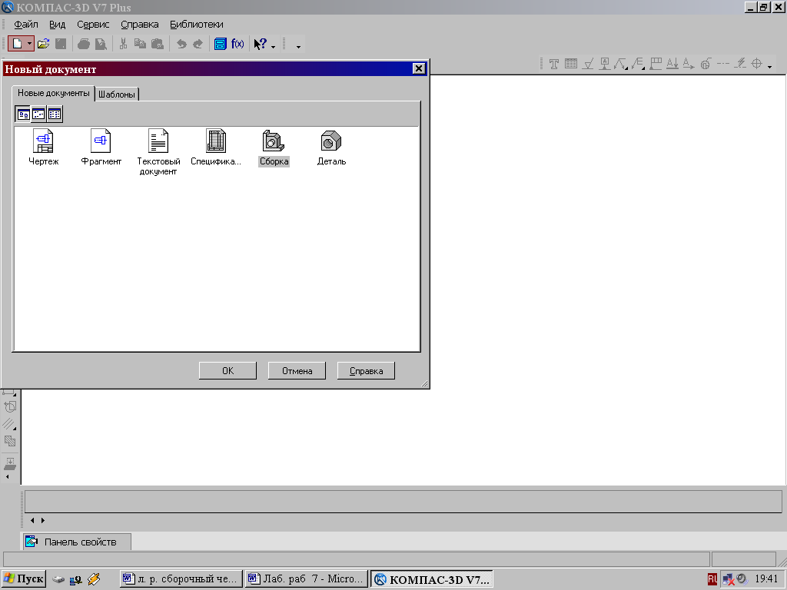This screenshot has height=590, width=787.
Task: Click the Redo arrow icon
Action: click(x=198, y=44)
